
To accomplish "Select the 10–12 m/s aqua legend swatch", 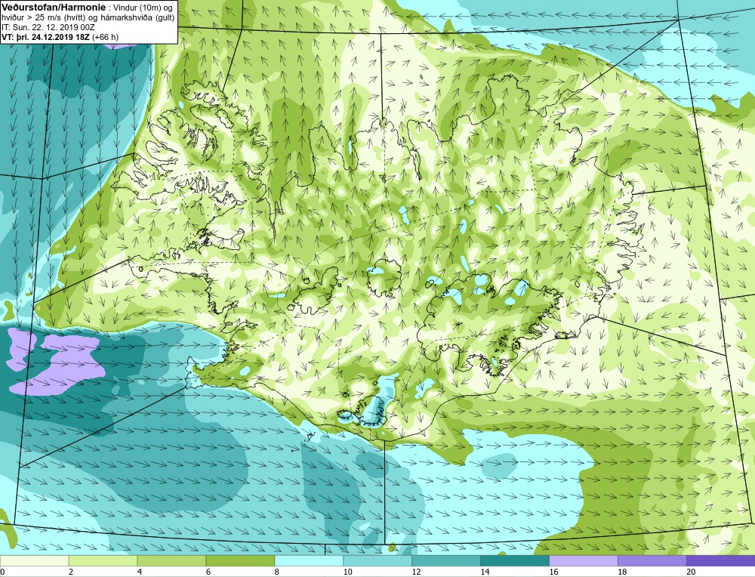I will point(377,560).
